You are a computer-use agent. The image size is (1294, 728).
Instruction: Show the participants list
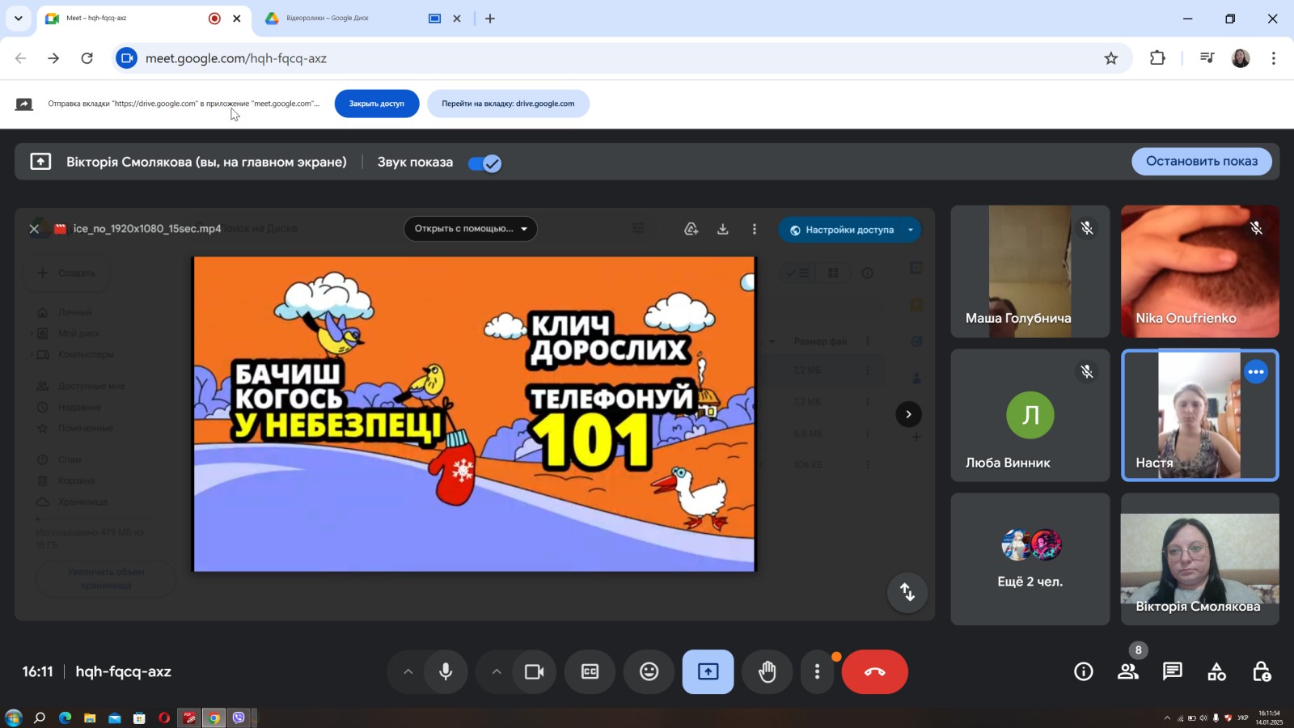coord(1127,671)
